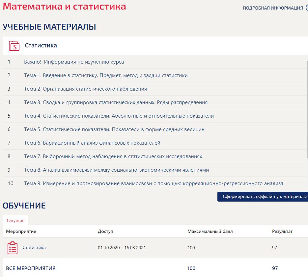Screen dimensions: 308x277
Task: Collapse the Статистика materials section header
Action: pyautogui.click(x=40, y=45)
